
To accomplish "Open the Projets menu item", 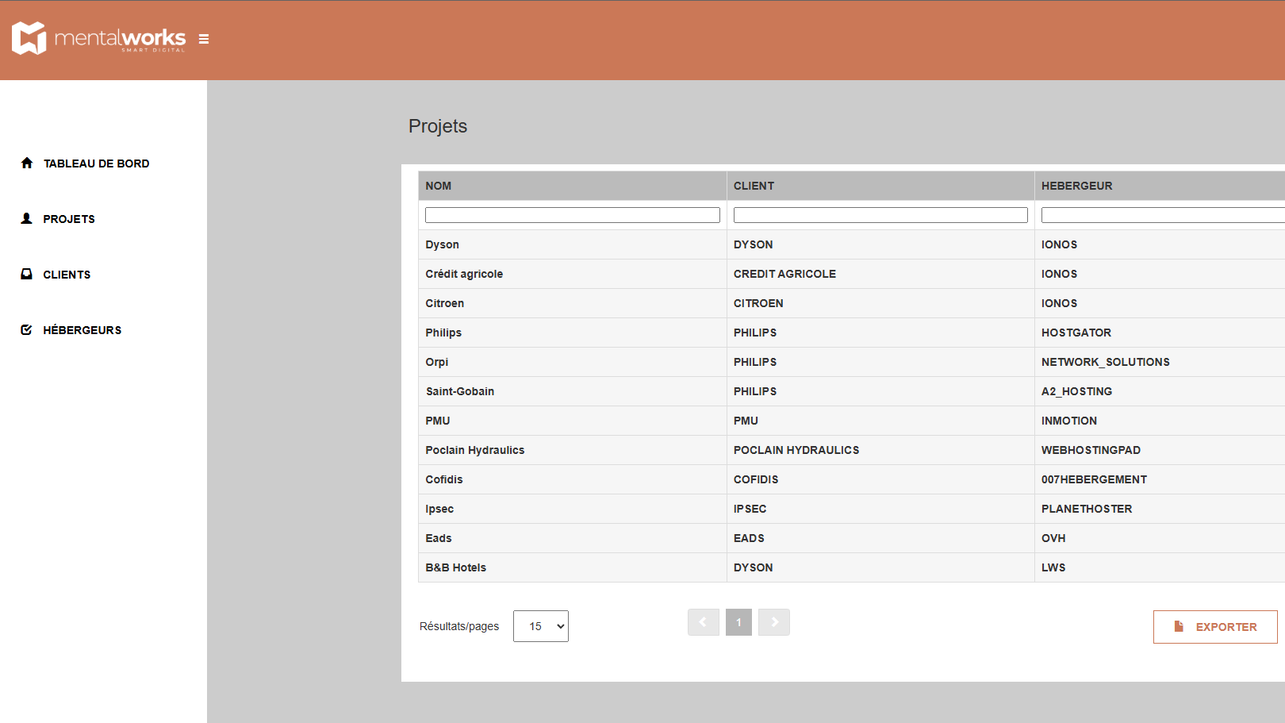I will pyautogui.click(x=69, y=219).
